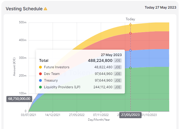Click the 14/12/2021 x-axis date label

pyautogui.click(x=53, y=115)
